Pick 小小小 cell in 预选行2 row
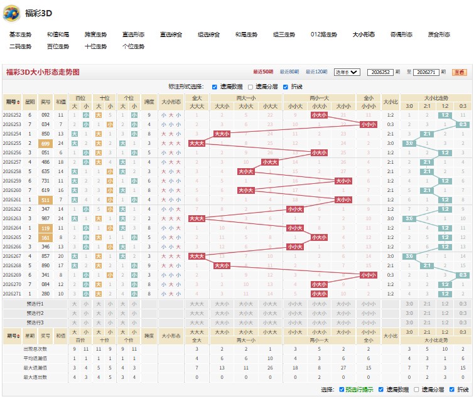The image size is (474, 399). coord(369,313)
